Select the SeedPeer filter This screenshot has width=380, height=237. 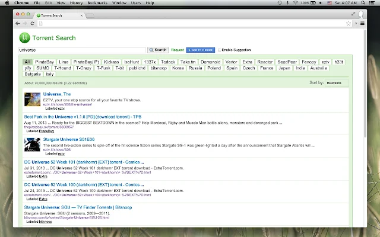(287, 62)
